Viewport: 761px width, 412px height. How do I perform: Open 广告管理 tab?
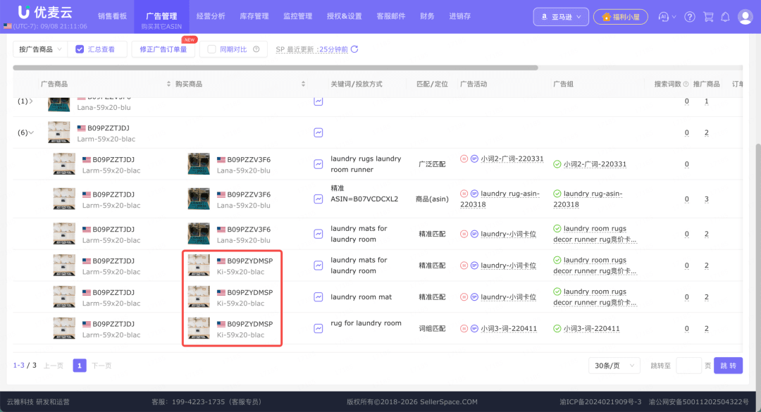point(161,17)
